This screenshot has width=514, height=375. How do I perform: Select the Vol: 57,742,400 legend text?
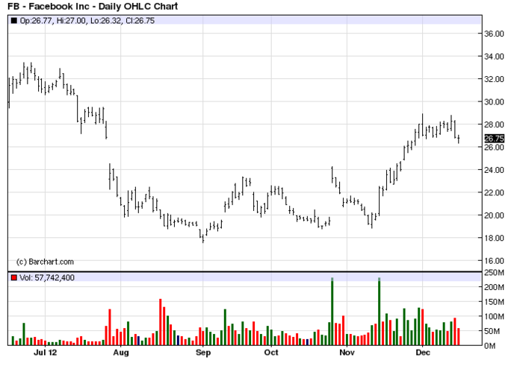point(51,278)
